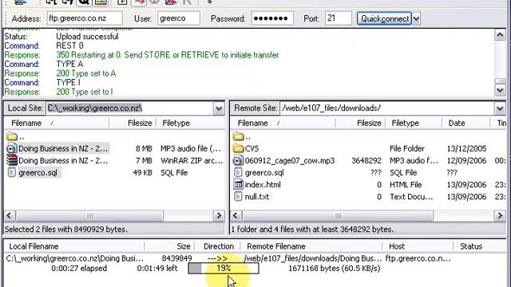Click the CVS date cell 13/12/2005
511x287 pixels.
(466, 149)
